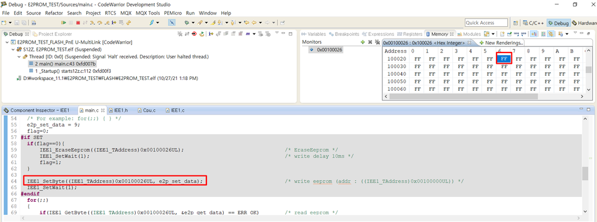Select stack frame 2 main() main.c:43
The width and height of the screenshot is (597, 222).
tap(62, 64)
